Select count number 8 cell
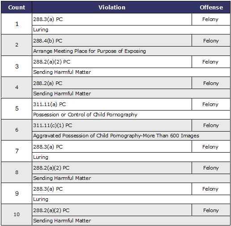Image resolution: width=231 pixels, height=226 pixels. coord(17,172)
